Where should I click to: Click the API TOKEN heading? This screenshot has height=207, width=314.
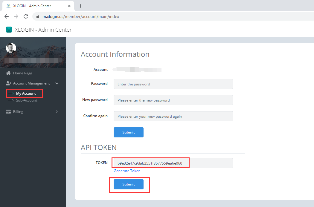(99, 147)
